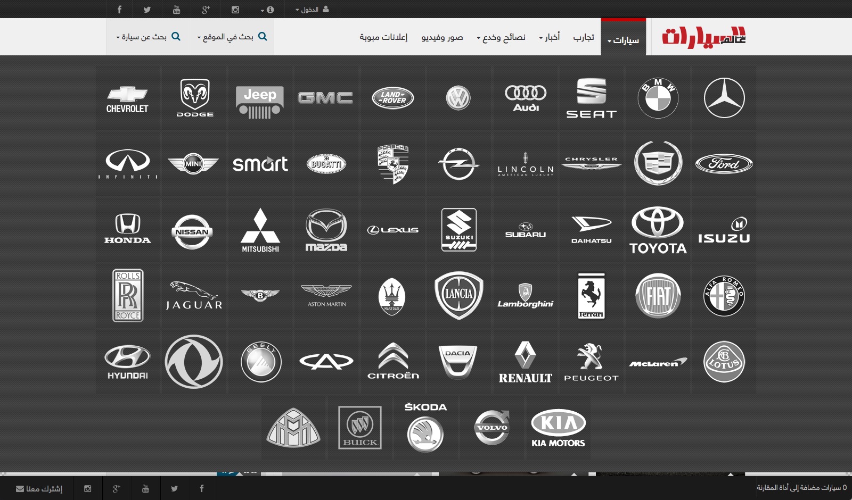Screen dimensions: 852x500
Task: Expand the بحث في الموقع site search
Action: (232, 37)
